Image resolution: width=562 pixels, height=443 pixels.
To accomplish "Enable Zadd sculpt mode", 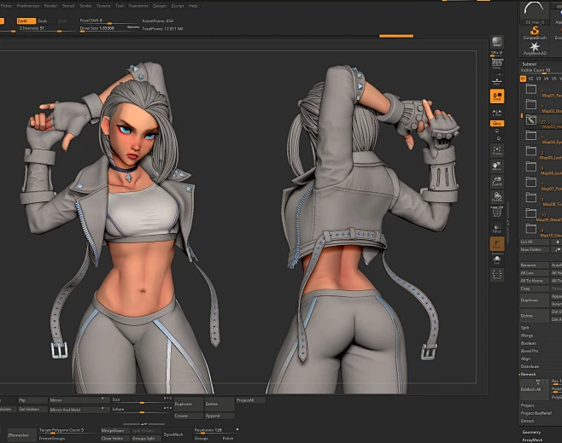I will click(x=26, y=20).
